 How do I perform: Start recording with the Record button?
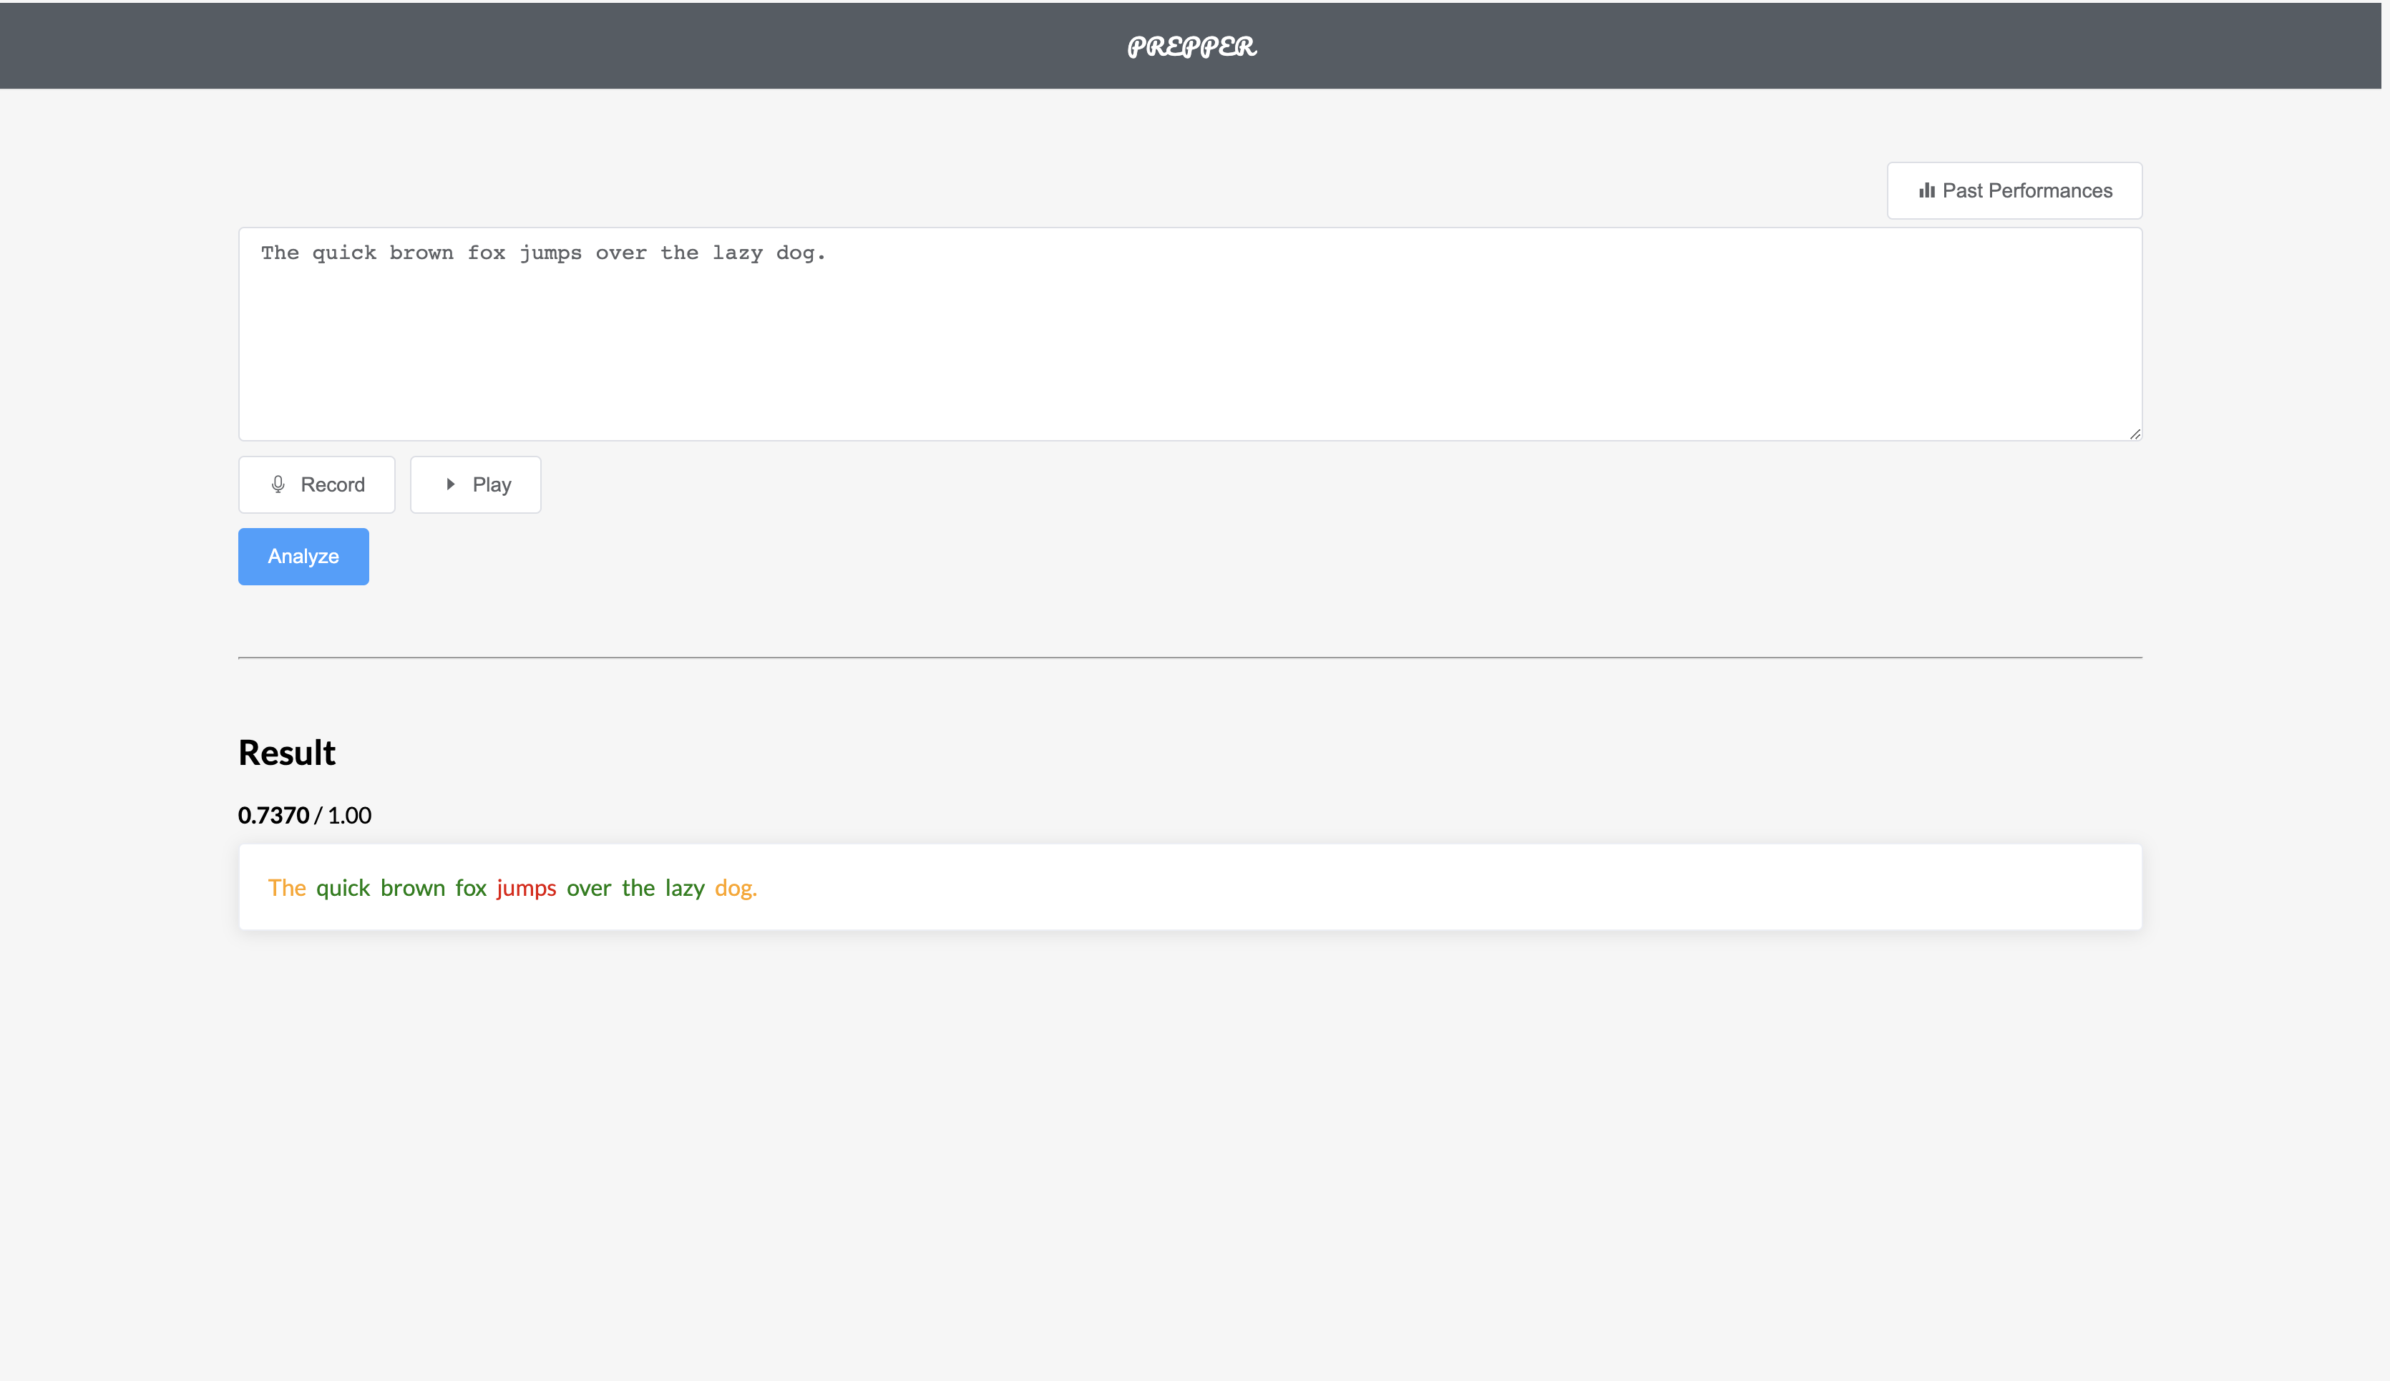[x=317, y=484]
